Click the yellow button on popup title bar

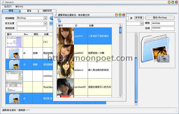[120, 14]
